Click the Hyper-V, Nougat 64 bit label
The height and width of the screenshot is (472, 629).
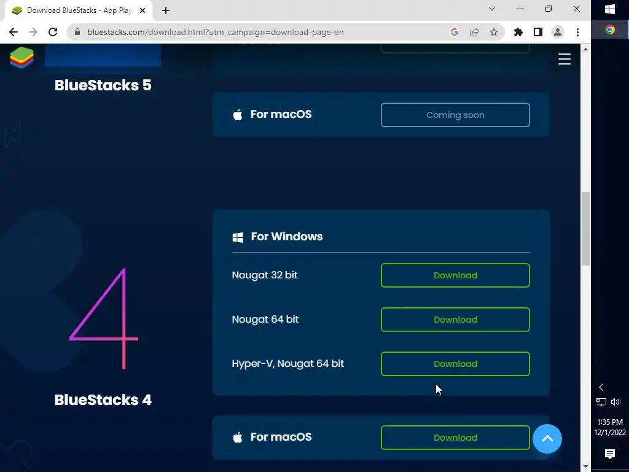point(287,364)
